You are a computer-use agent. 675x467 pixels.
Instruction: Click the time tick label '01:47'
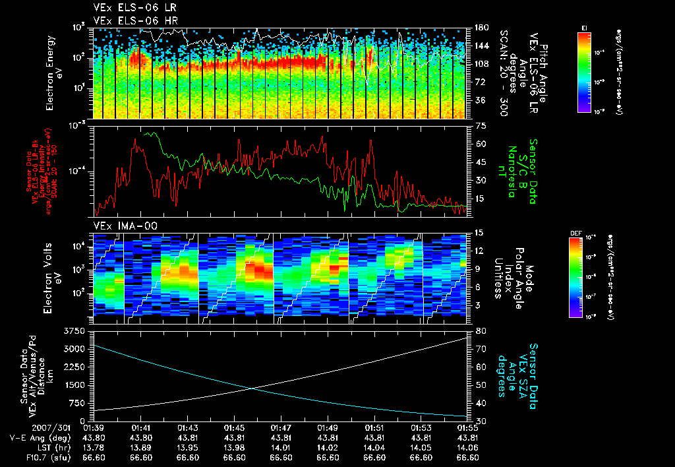[281, 428]
